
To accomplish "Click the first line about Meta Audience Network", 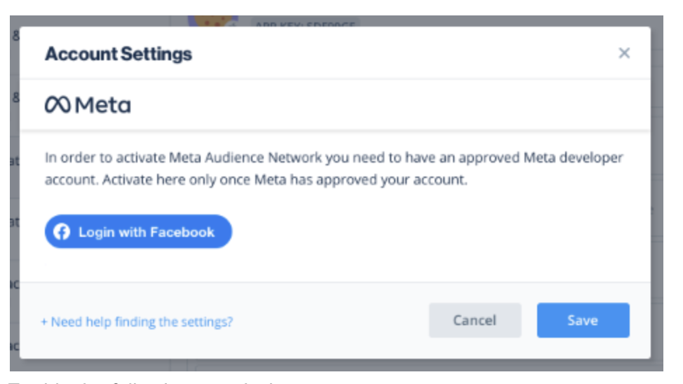I will pos(334,158).
